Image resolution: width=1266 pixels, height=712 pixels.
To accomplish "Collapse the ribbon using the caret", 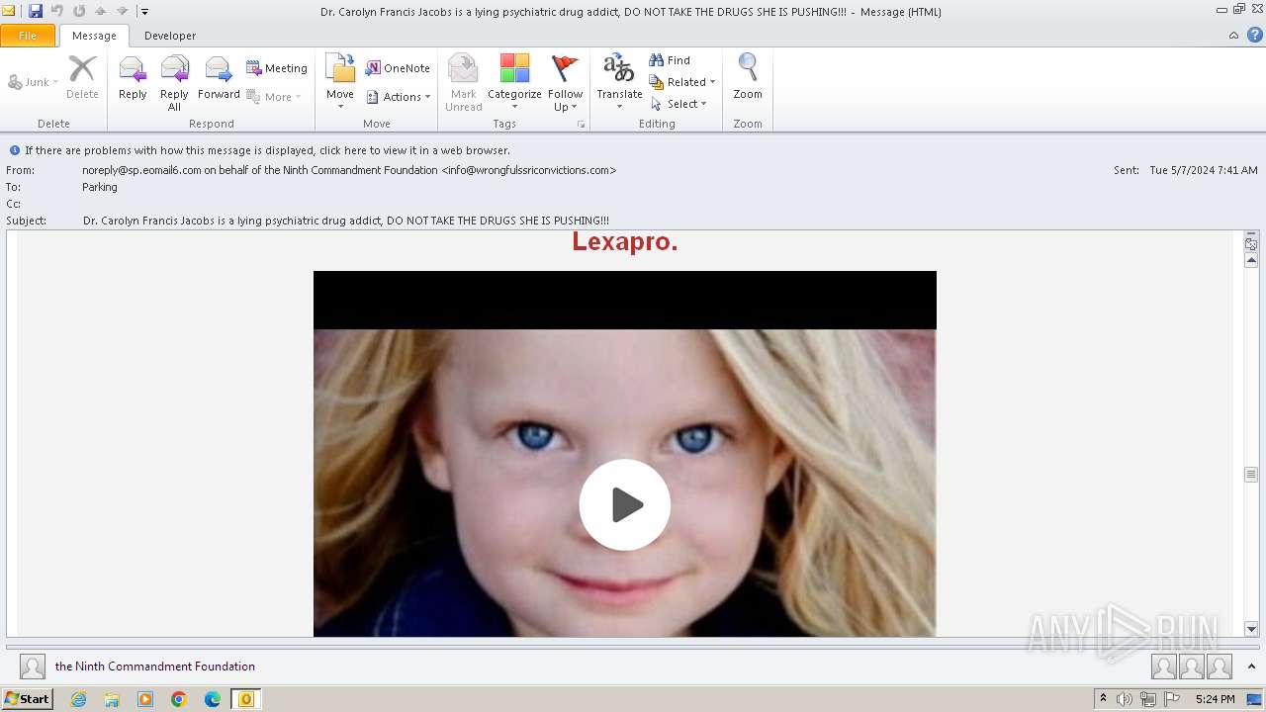I will coord(1233,36).
